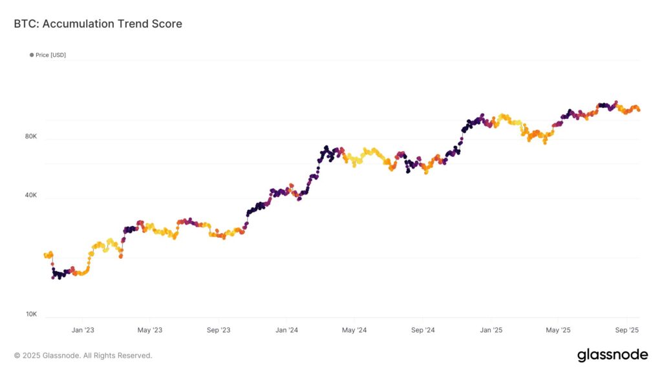Click the Sep '23 x-axis label

[219, 330]
